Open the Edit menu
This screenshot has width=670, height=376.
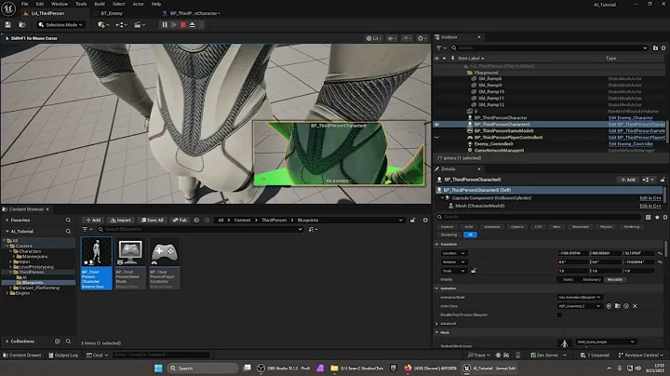point(40,4)
